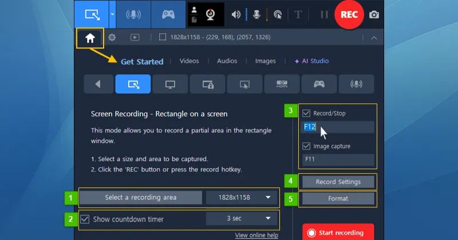Select rectangle screen recording mode in top bar
Image resolution: width=458 pixels, height=240 pixels.
point(92,14)
